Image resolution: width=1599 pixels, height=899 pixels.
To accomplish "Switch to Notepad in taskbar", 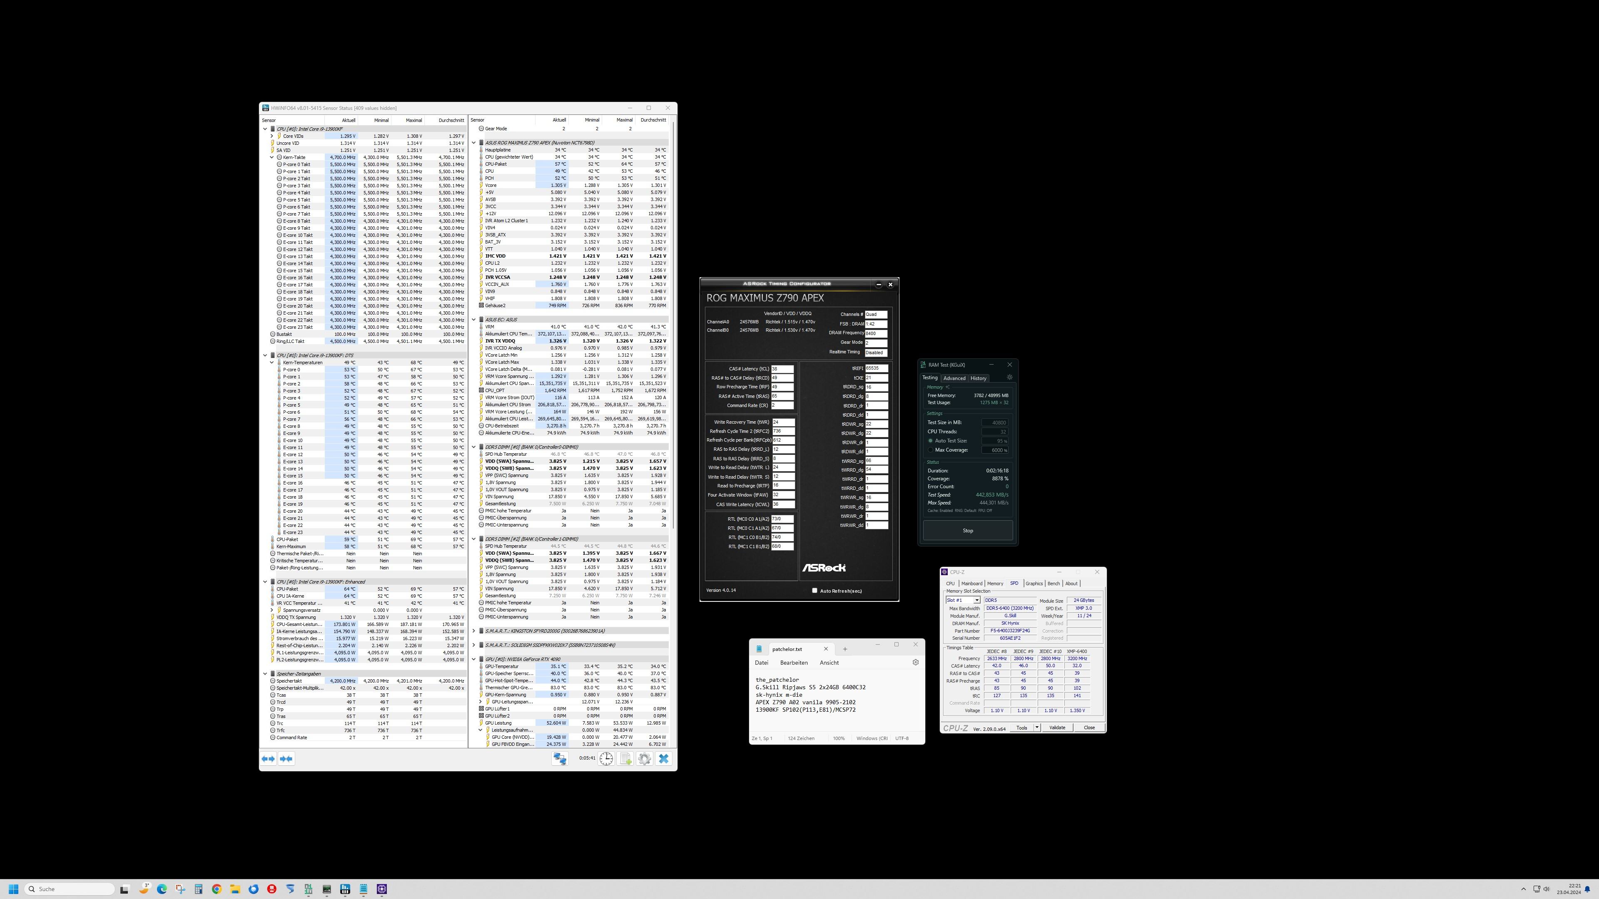I will pyautogui.click(x=363, y=889).
